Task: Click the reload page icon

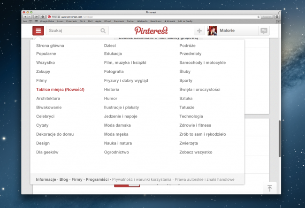Action: click(259, 17)
